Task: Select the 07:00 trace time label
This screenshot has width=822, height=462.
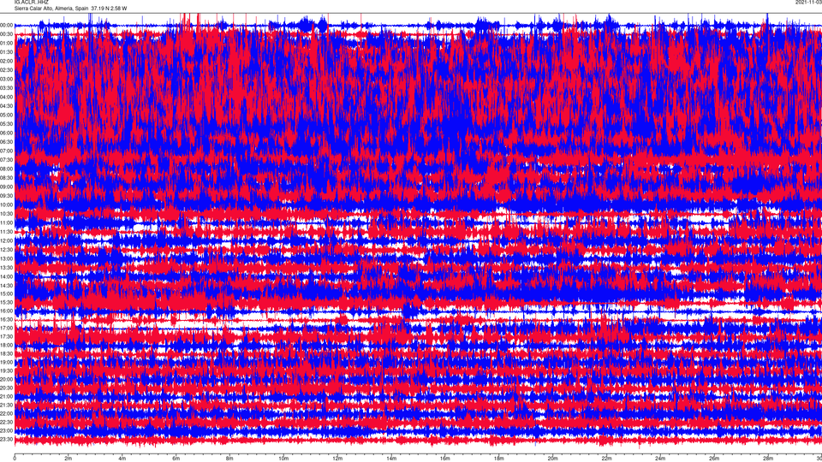Action: [6, 151]
